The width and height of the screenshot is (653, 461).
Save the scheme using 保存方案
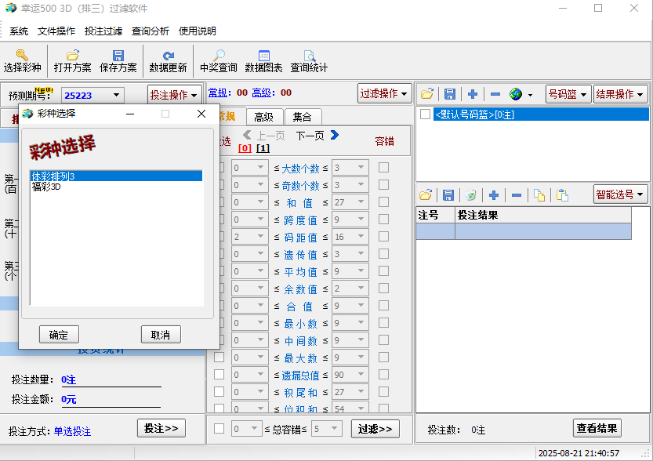[x=118, y=56]
